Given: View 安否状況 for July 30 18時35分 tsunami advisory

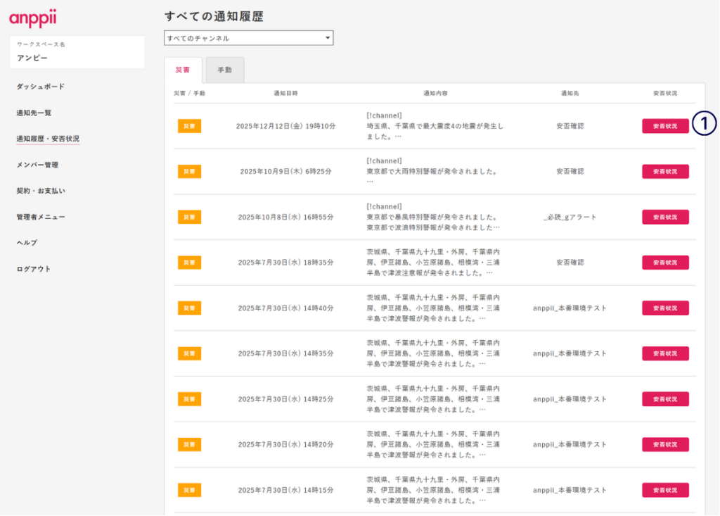Looking at the screenshot, I should 664,263.
